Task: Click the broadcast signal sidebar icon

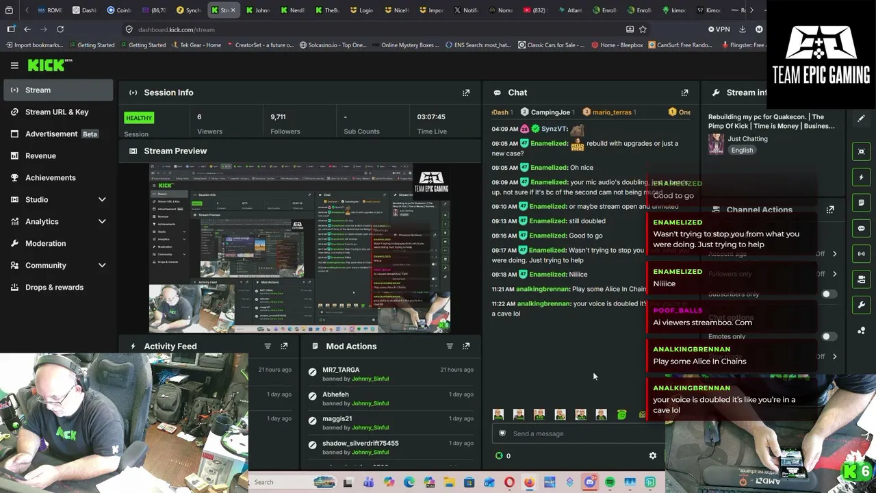Action: (x=861, y=253)
